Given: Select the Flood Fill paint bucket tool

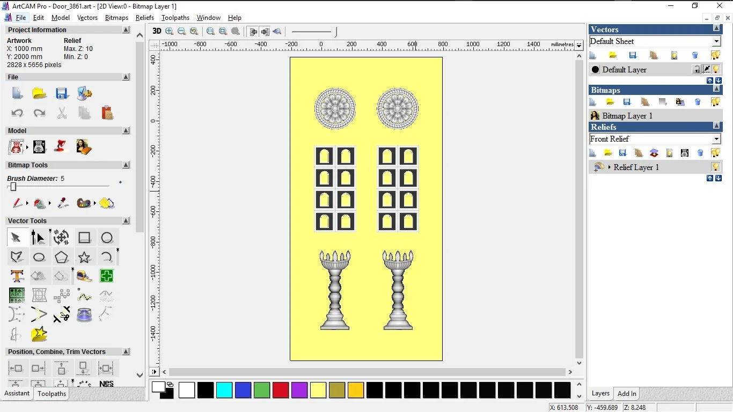Looking at the screenshot, I should coord(40,203).
